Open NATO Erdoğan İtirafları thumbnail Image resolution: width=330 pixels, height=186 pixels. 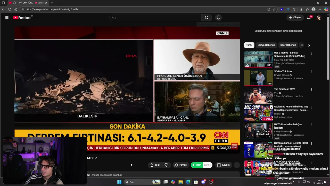(x=258, y=131)
